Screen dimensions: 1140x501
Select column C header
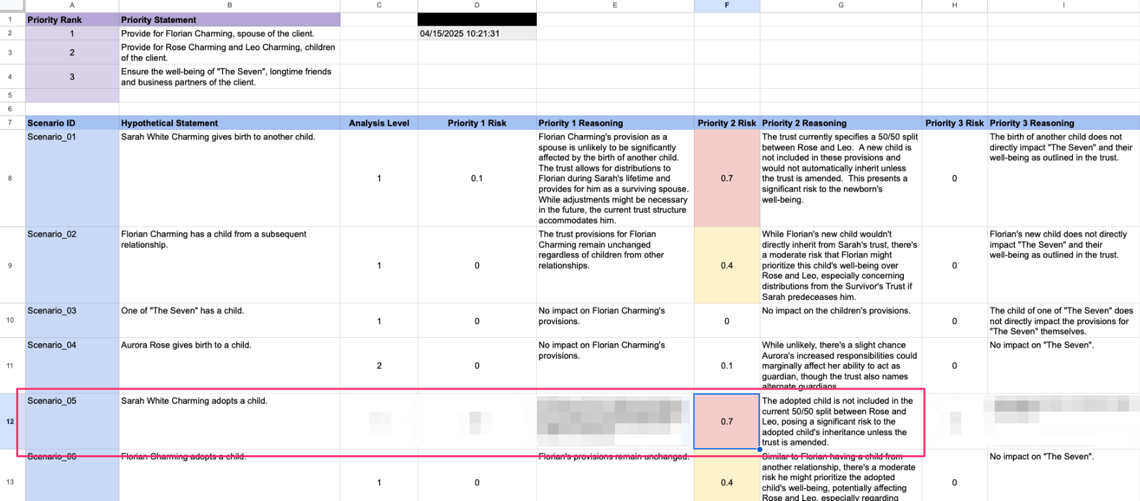click(379, 5)
